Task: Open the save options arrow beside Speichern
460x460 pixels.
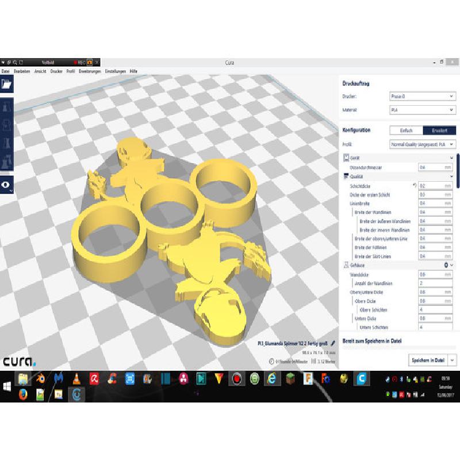Action: pos(453,360)
